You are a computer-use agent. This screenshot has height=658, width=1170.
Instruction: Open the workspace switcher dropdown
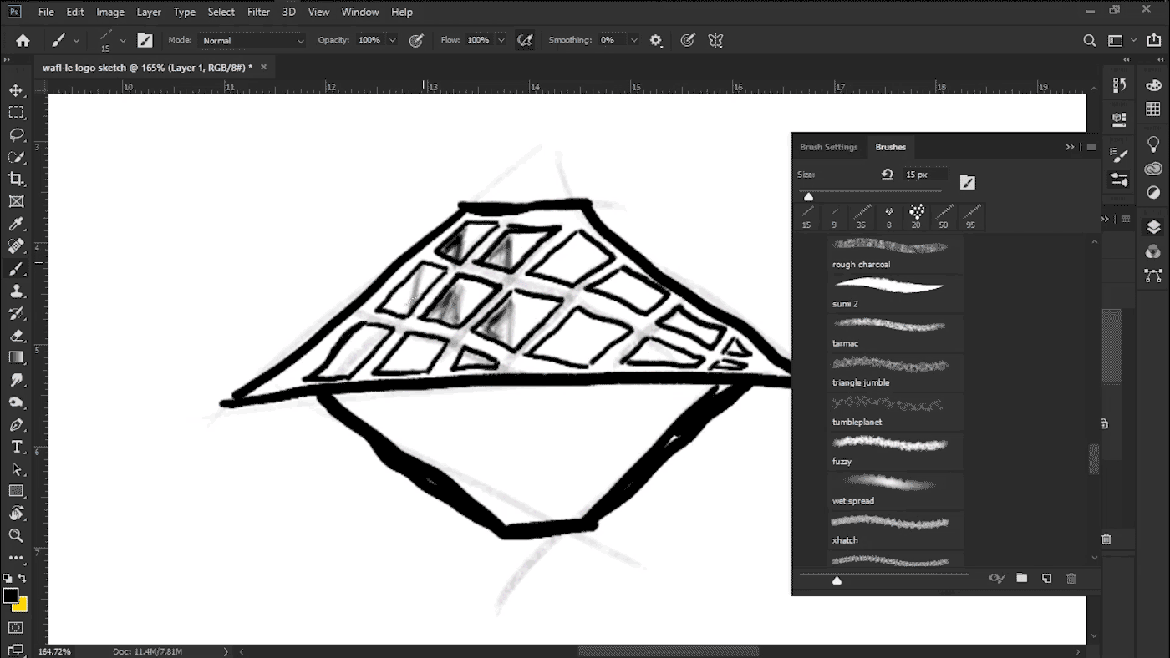pos(1121,40)
